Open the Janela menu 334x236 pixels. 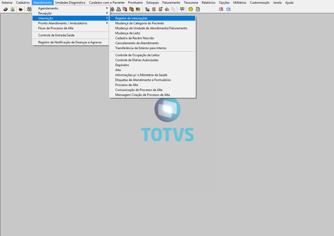coord(277,3)
